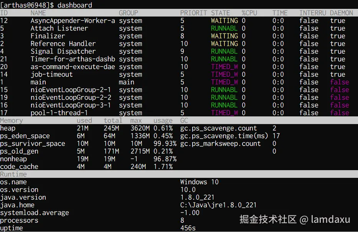Click the WAITING state of Finalizer

click(x=224, y=36)
